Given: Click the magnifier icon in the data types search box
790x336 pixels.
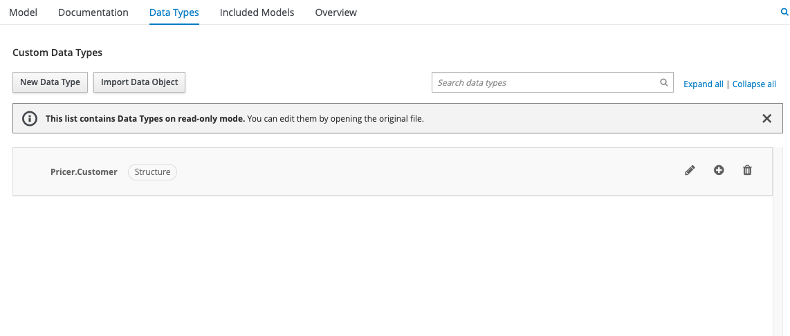Looking at the screenshot, I should tap(663, 82).
